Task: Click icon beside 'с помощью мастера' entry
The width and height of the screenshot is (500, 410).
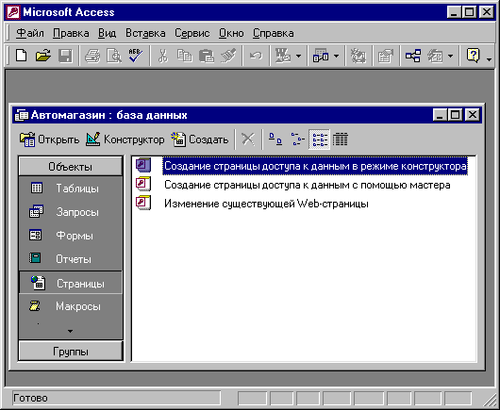Action: pos(143,184)
